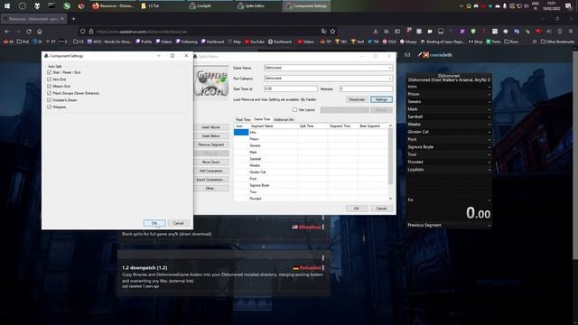Screen dimensions: 578x325
Task: Toggle Prison Escape (Sewer Entrance) checkbox
Action: click(x=50, y=93)
